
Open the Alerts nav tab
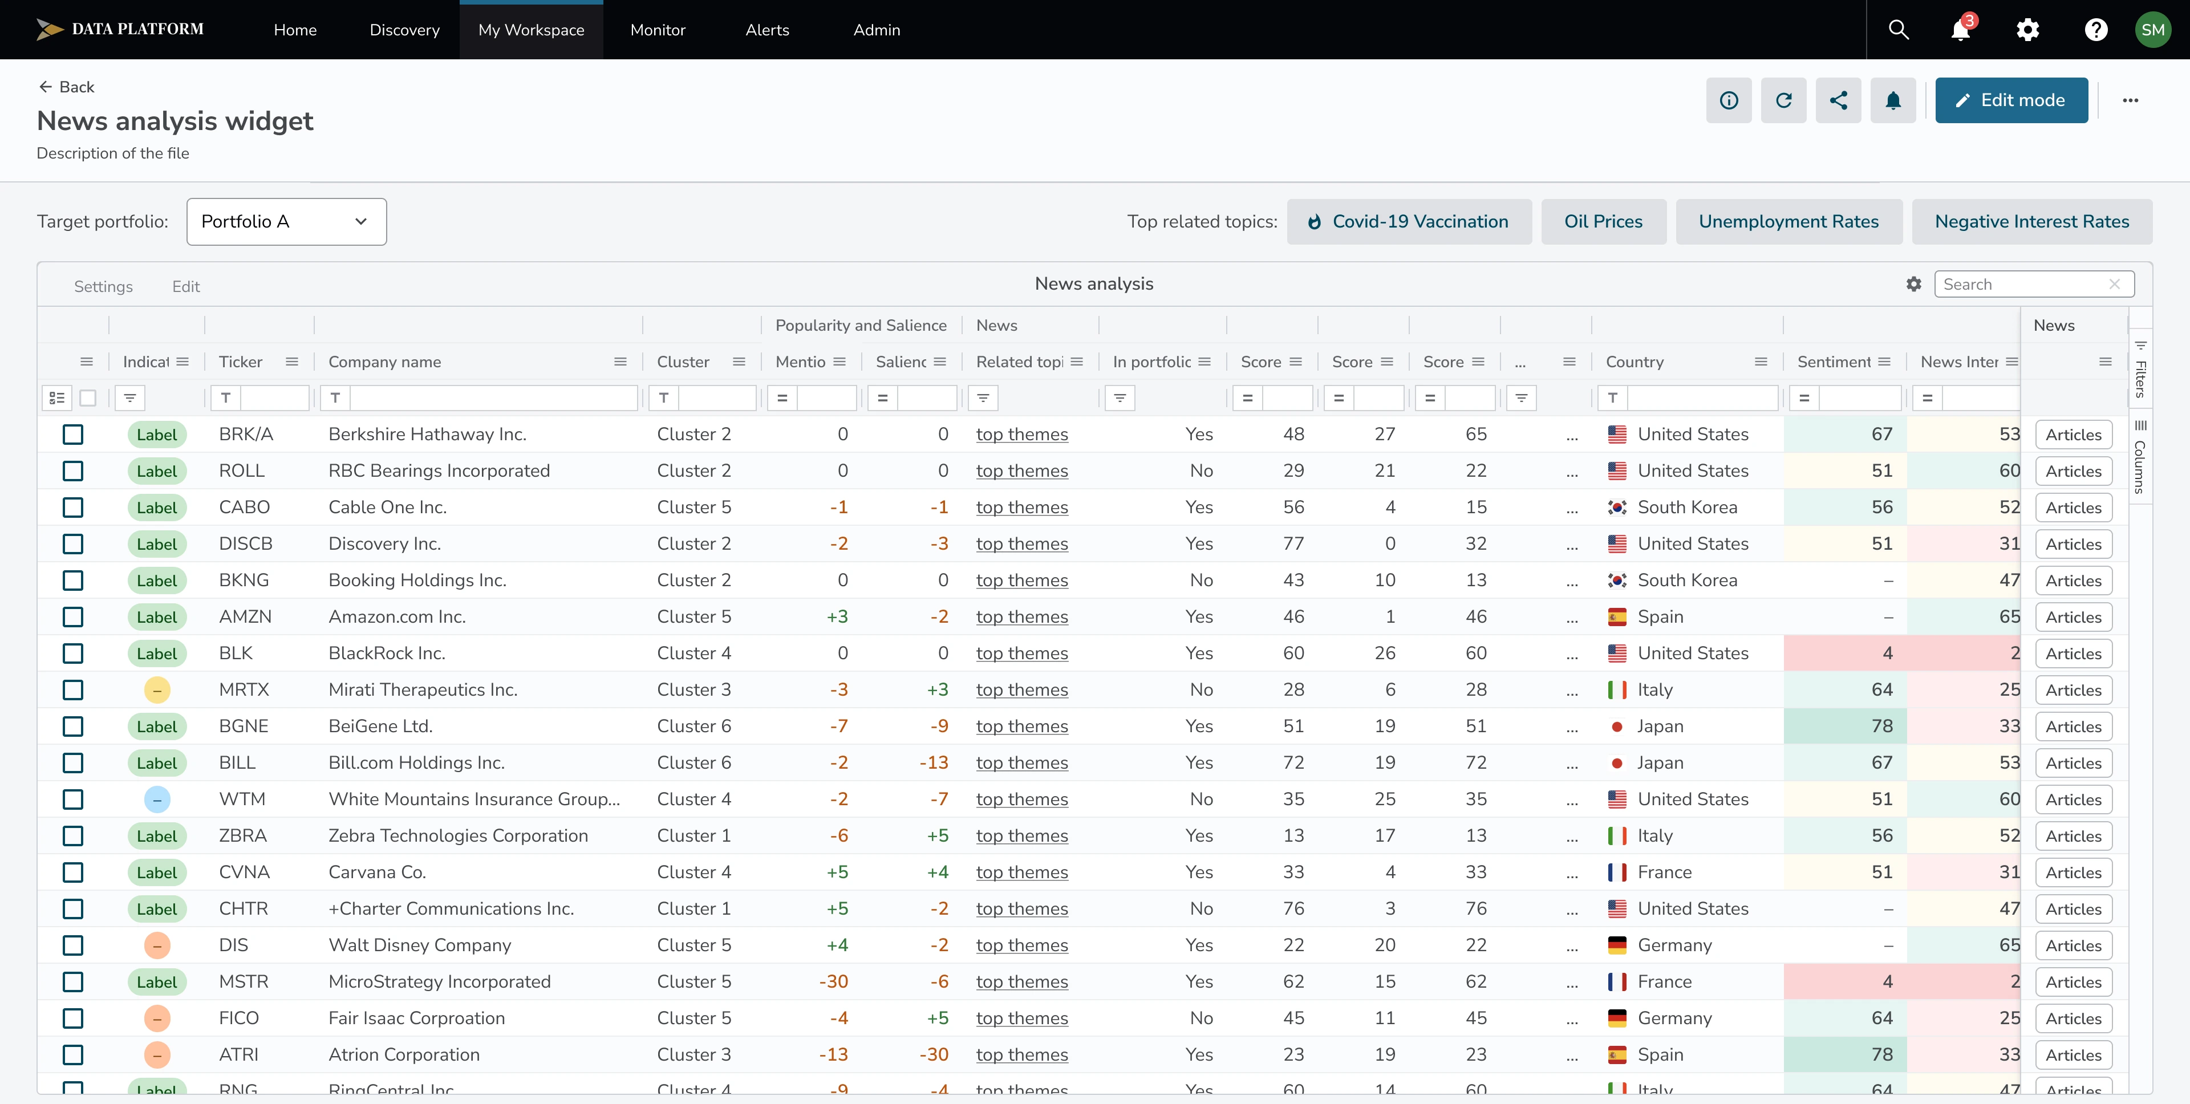point(767,30)
